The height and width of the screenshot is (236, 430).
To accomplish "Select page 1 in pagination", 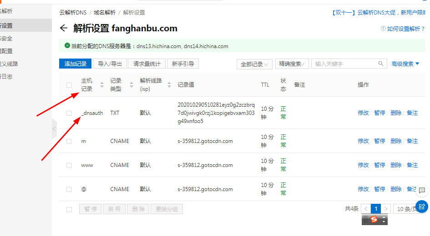I will 376,209.
